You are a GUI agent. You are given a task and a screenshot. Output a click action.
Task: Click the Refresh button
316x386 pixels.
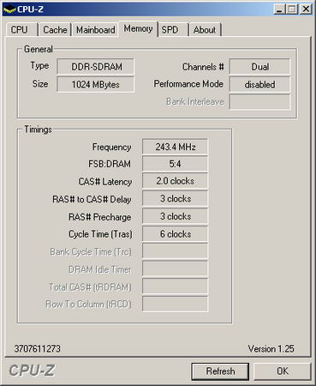click(x=220, y=371)
